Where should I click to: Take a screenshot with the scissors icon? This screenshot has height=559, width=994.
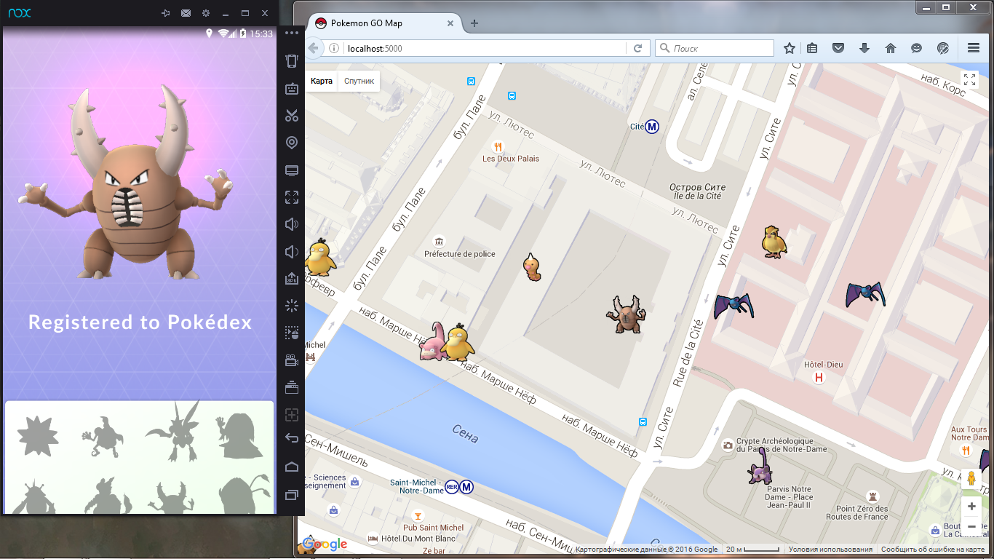[x=292, y=116]
